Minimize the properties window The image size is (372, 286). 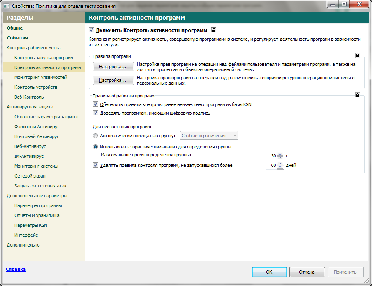[333, 4]
